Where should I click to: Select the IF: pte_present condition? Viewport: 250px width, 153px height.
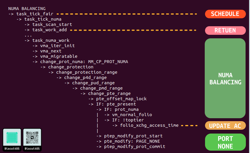coord(116,104)
